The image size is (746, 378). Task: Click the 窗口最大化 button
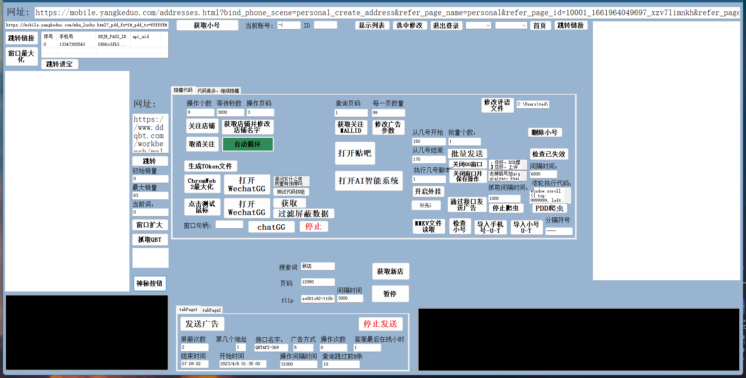(21, 56)
